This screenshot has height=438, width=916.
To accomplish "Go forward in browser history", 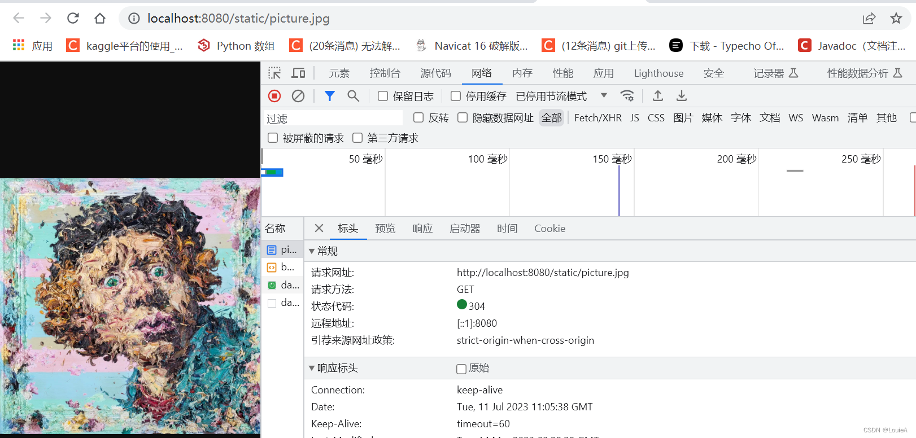I will point(46,18).
